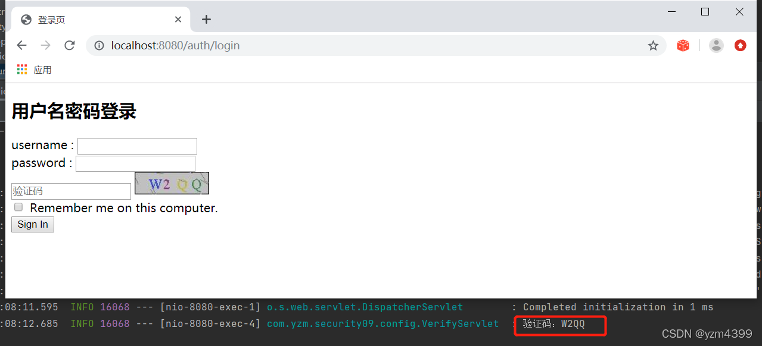
Task: Open a new tab with the plus button
Action: [x=206, y=20]
